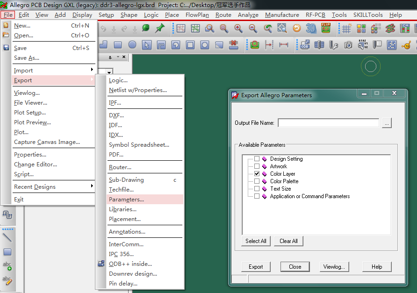Click the camera snapshot toolbar icon
This screenshot has width=417, height=293.
pos(348,45)
